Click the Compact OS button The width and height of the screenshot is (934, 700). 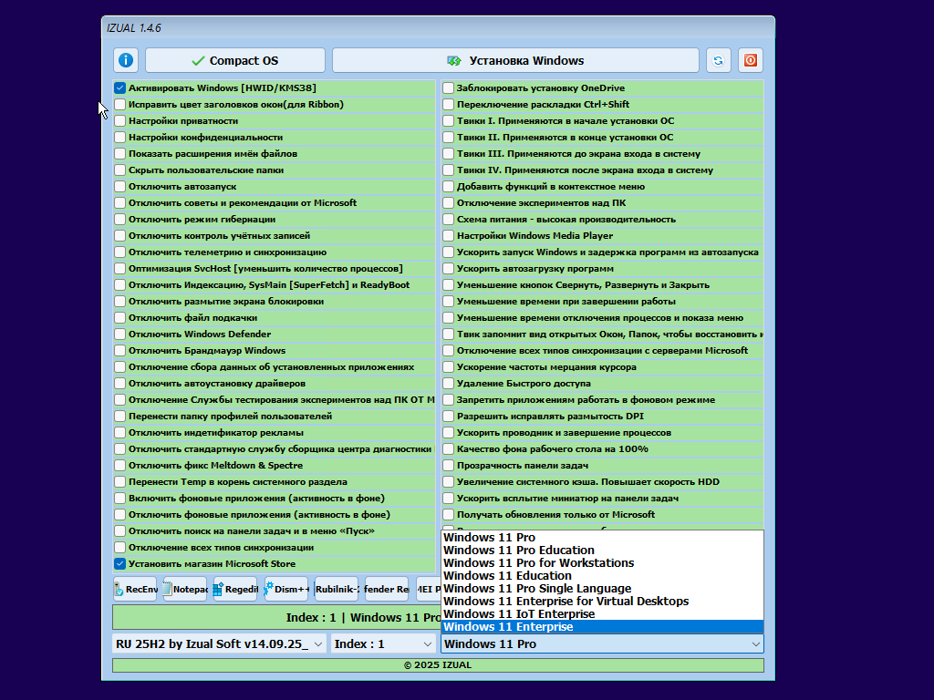pyautogui.click(x=235, y=60)
